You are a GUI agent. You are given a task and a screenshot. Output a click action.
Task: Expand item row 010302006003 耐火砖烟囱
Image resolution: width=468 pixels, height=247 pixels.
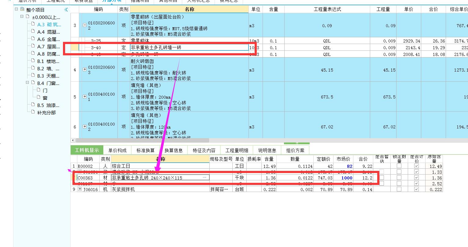point(85,70)
